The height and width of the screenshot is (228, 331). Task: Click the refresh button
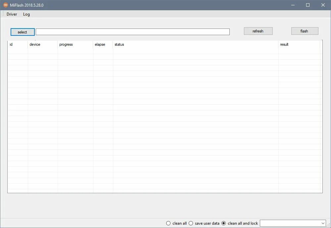[x=258, y=31]
